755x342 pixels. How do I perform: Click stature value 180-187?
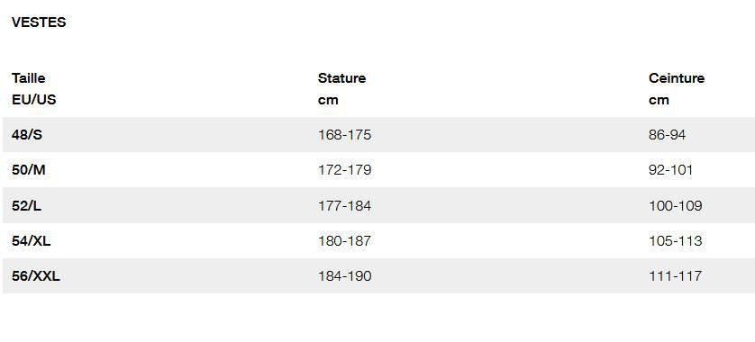[x=345, y=240]
